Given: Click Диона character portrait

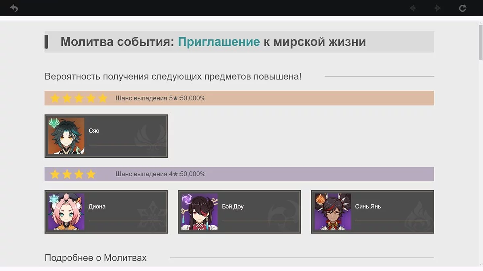Looking at the screenshot, I should [x=66, y=212].
